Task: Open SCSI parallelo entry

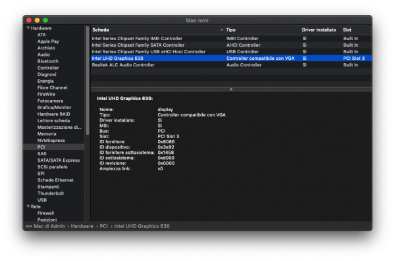Action: (53, 167)
